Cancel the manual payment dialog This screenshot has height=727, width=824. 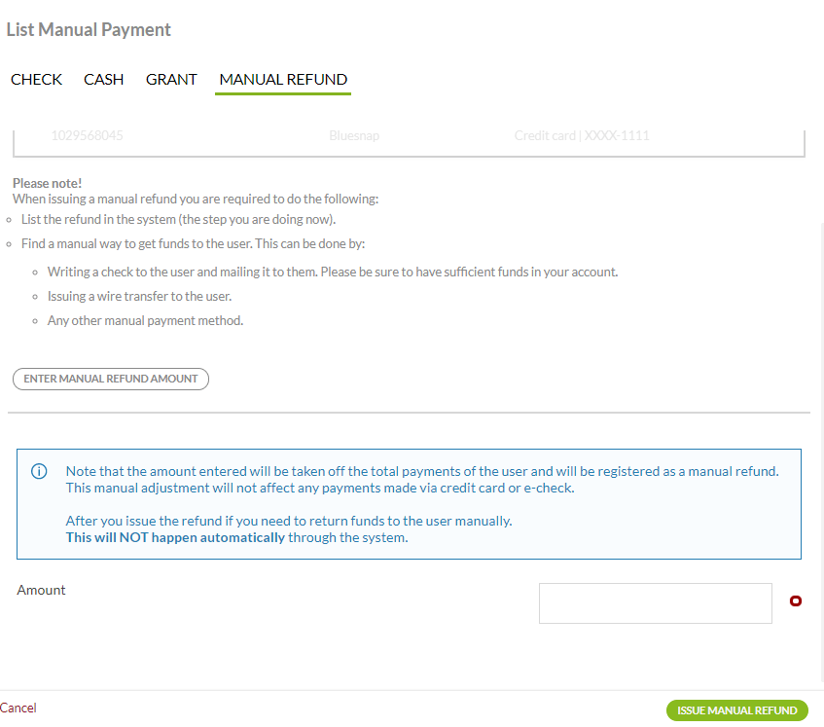(x=18, y=709)
